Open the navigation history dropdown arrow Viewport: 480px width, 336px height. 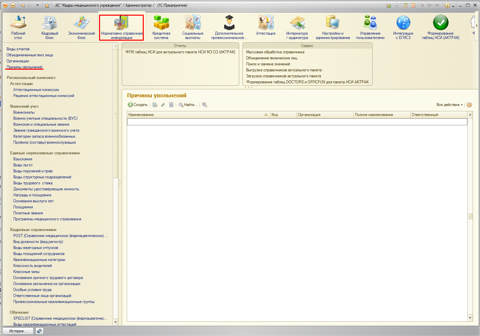tap(37, 5)
